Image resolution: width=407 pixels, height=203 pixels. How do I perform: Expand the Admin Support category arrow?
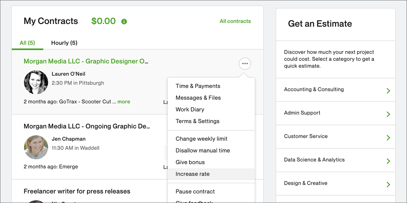(x=388, y=114)
